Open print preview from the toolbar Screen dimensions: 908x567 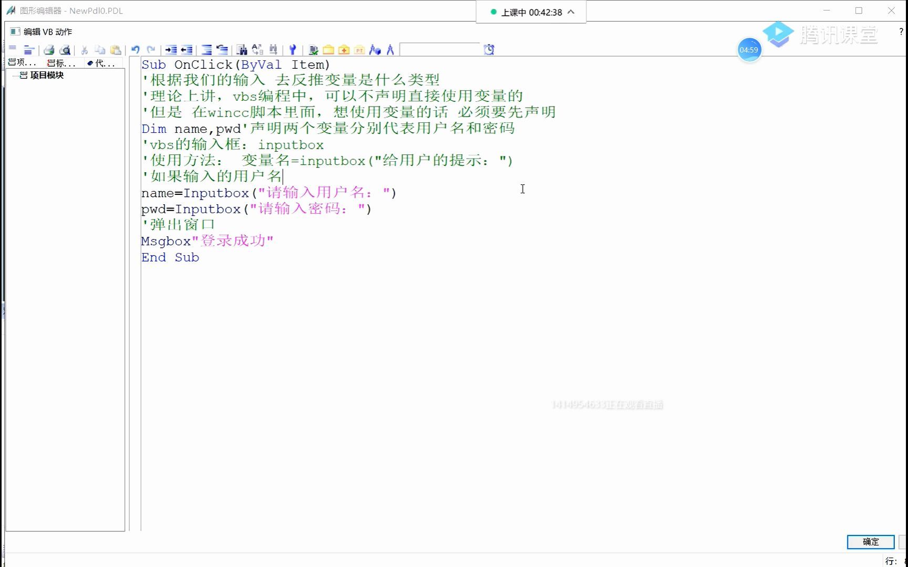point(65,50)
